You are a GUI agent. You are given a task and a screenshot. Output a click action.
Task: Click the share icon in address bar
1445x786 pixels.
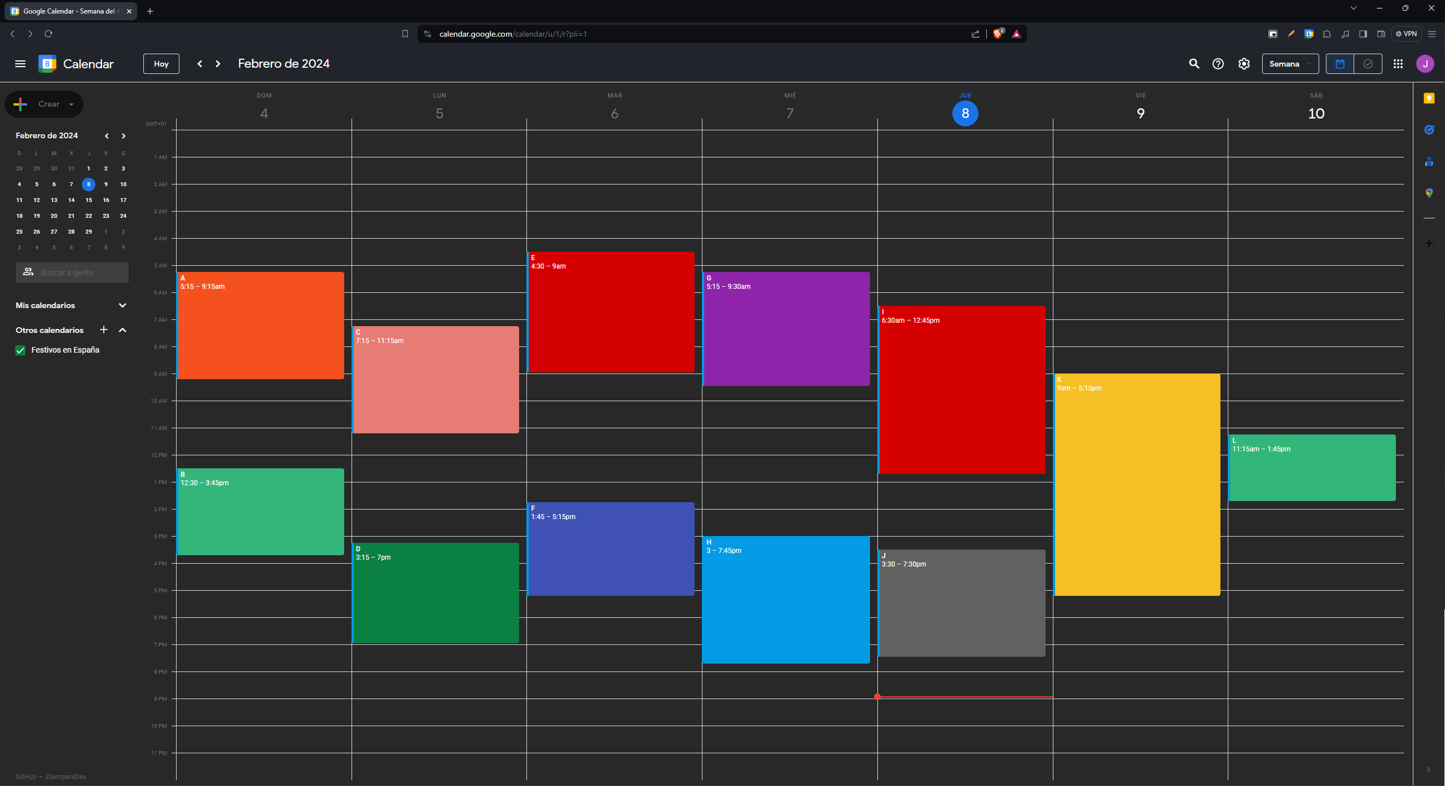975,34
